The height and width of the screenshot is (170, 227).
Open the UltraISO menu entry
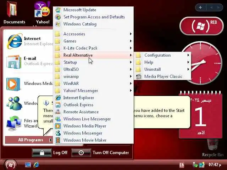tap(93, 69)
